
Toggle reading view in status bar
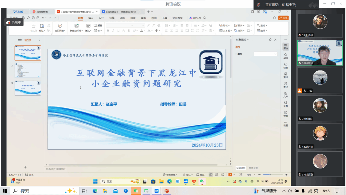coord(223,175)
